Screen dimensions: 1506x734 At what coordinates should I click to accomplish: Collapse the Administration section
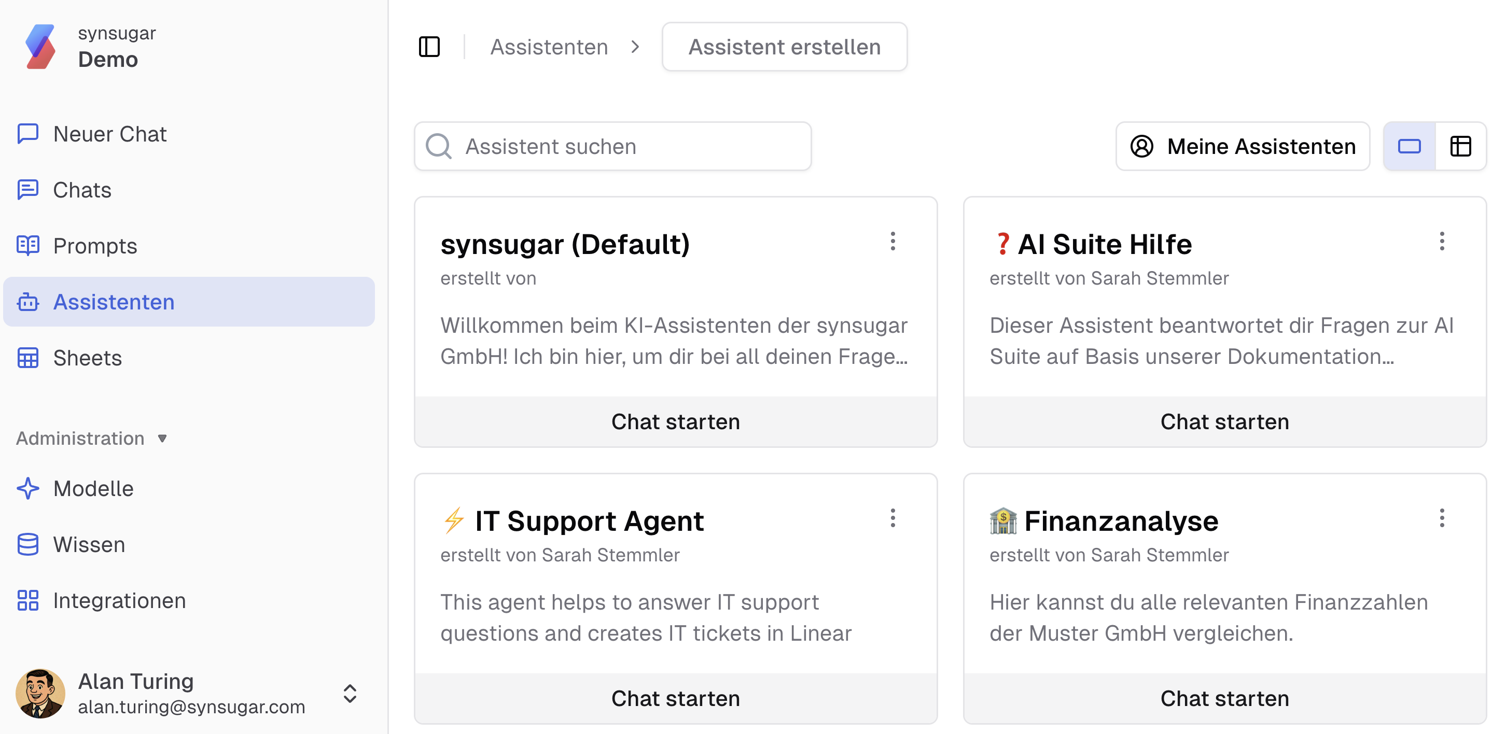(162, 439)
